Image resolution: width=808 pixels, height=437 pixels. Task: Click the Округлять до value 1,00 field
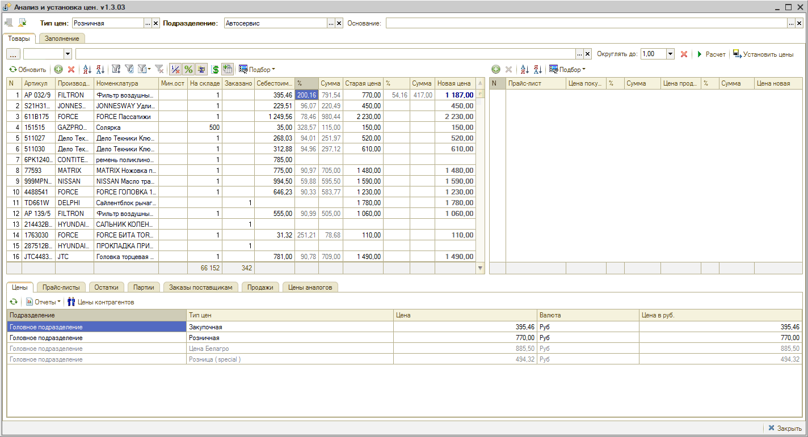coord(653,54)
